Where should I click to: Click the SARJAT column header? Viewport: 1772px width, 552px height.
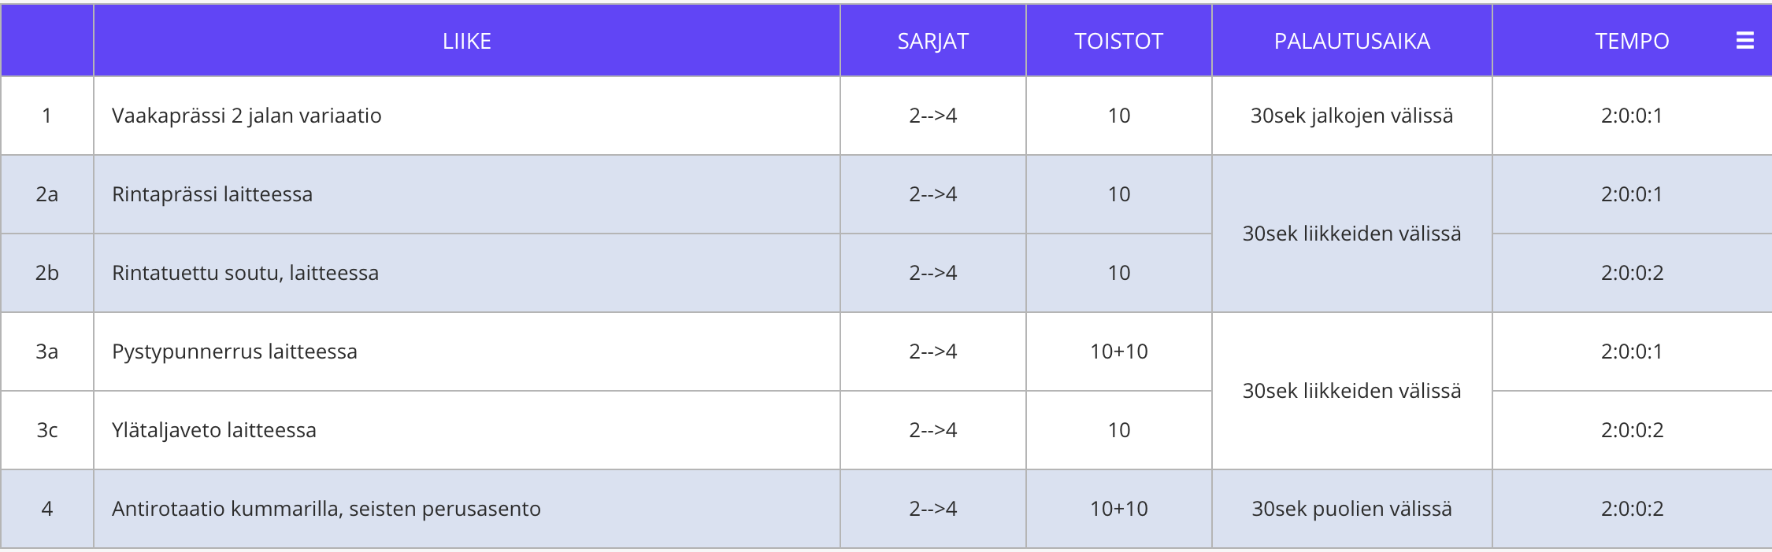point(933,41)
